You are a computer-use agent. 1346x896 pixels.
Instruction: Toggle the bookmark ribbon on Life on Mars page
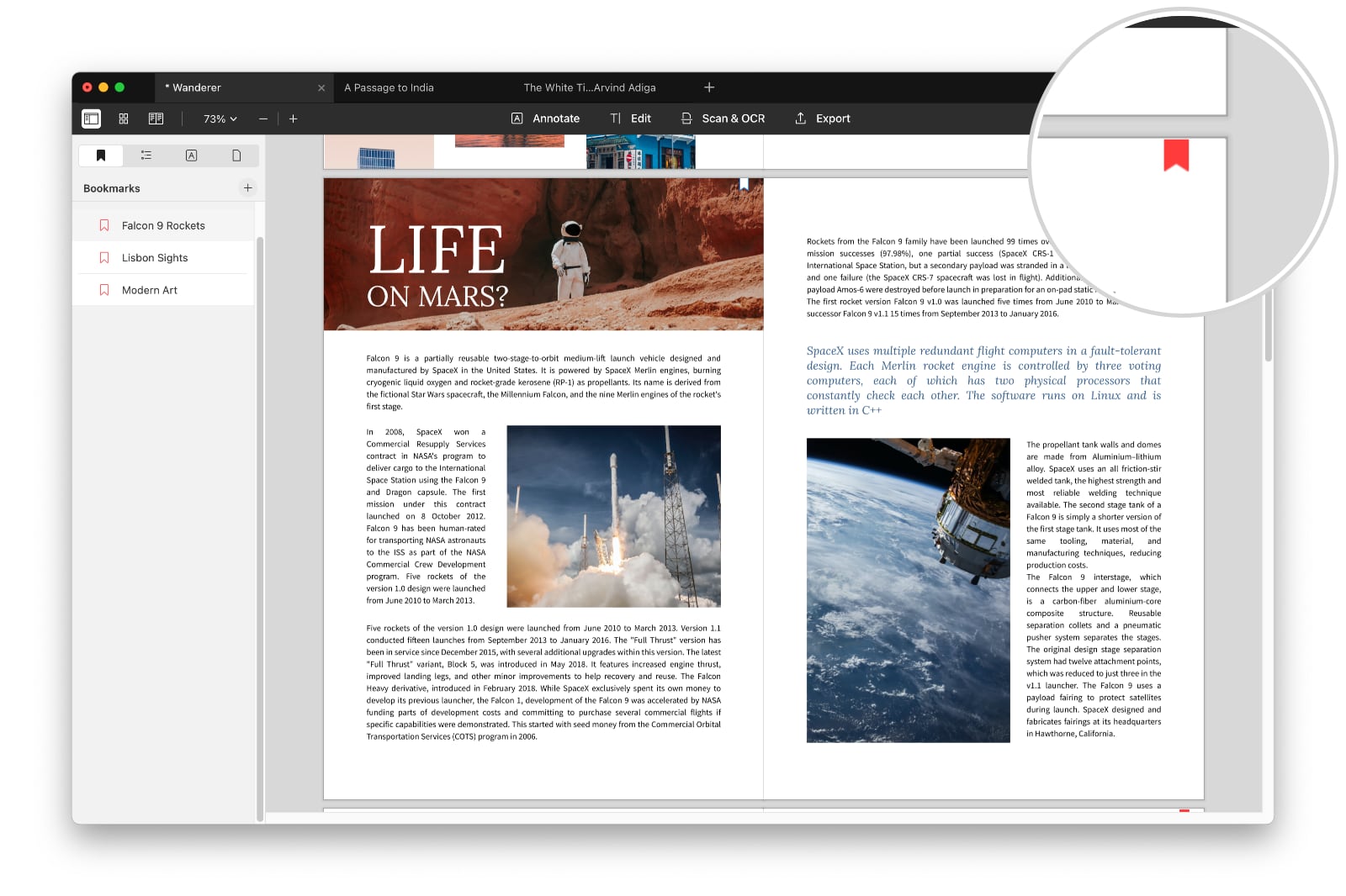(x=744, y=184)
